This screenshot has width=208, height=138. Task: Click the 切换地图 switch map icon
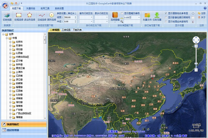(x=7, y=16)
